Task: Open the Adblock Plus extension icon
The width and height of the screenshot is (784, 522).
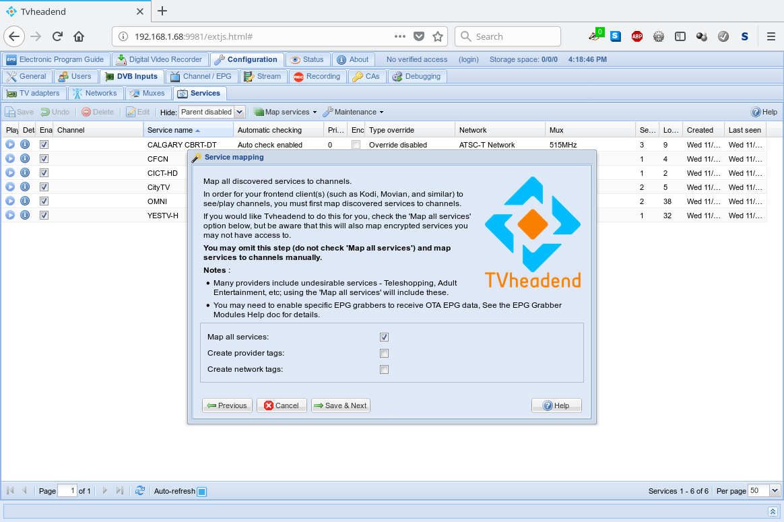Action: pyautogui.click(x=636, y=36)
